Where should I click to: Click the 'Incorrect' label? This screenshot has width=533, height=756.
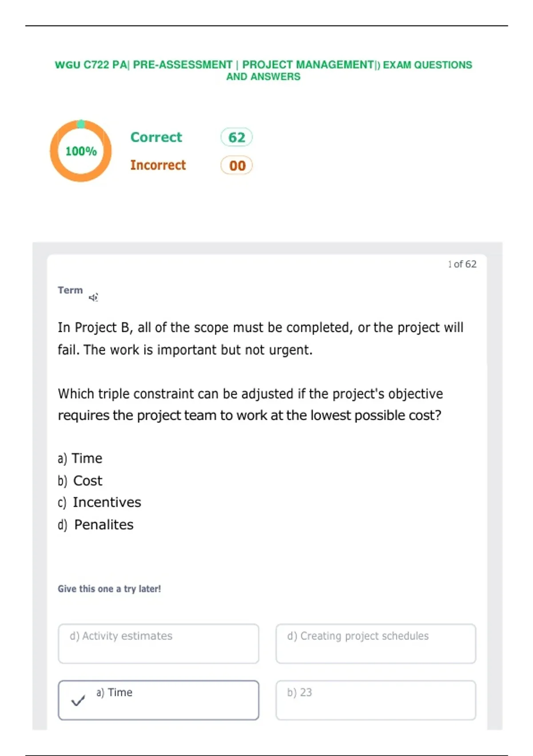tap(158, 165)
